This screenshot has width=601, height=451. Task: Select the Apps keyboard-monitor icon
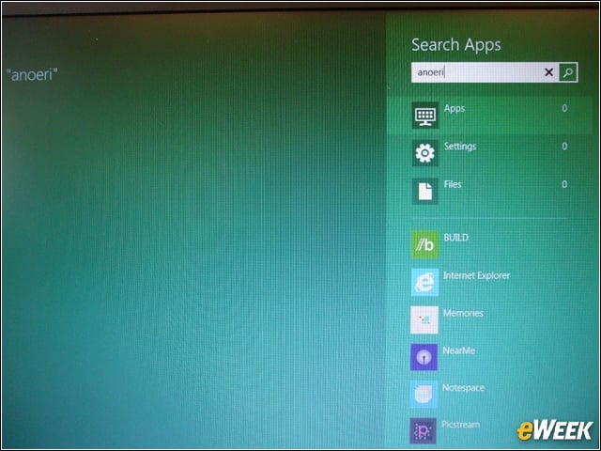(x=425, y=115)
